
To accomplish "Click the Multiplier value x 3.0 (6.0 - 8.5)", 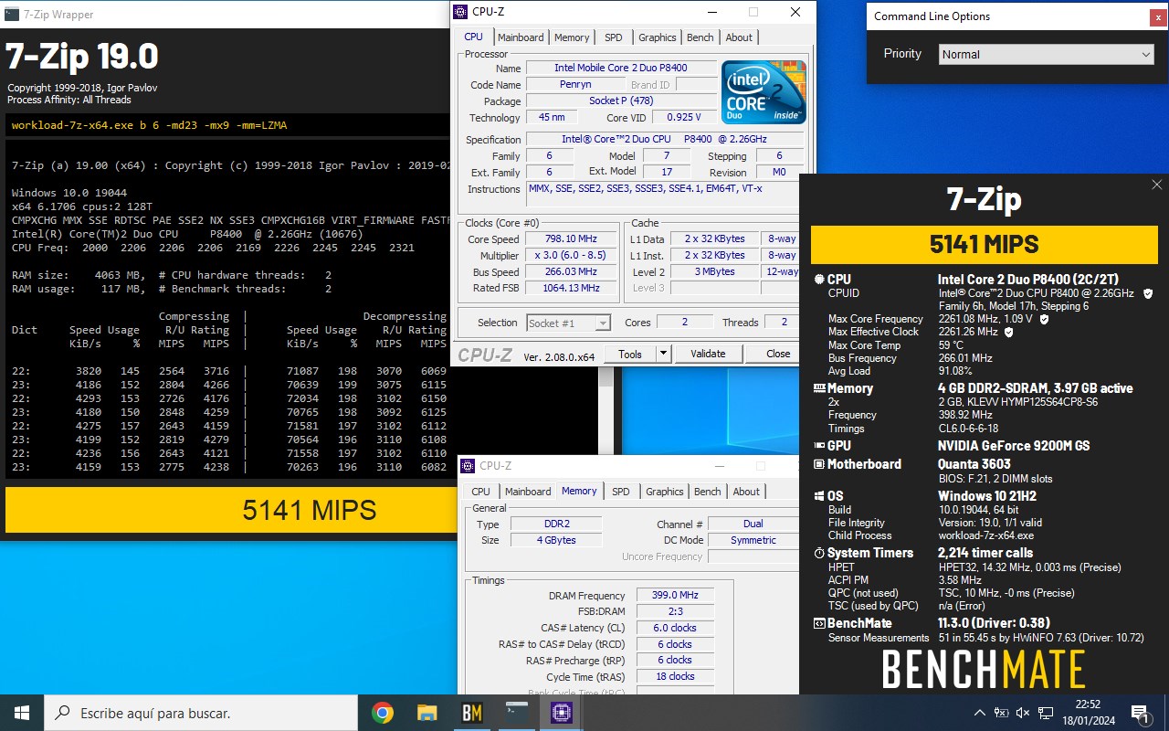I will pos(571,255).
